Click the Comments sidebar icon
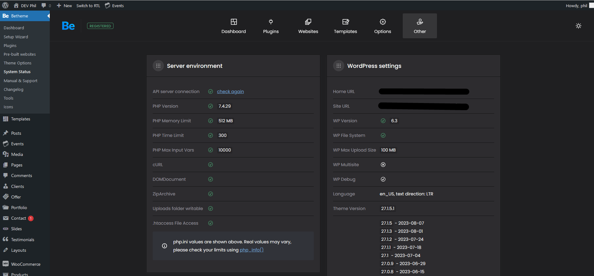Screen dimensions: 594x276 click(6, 175)
